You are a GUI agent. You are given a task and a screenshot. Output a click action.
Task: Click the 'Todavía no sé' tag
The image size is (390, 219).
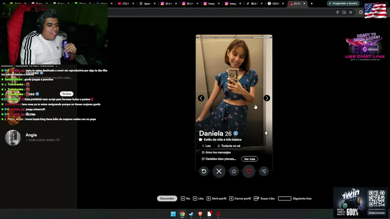[229, 146]
